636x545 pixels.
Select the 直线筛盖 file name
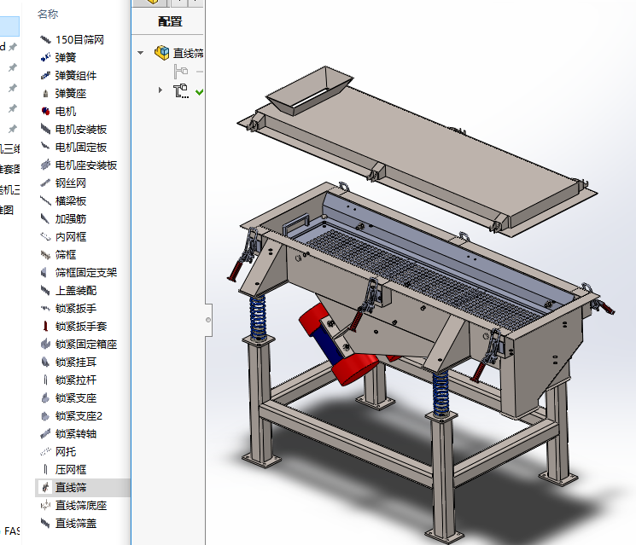click(x=76, y=523)
